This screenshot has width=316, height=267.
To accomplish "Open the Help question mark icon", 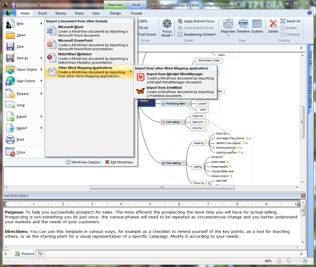I will click(310, 13).
